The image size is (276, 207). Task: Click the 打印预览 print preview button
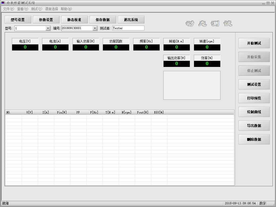point(254,98)
